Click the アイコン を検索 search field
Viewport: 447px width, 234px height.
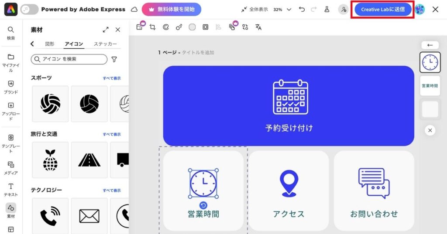pos(69,59)
